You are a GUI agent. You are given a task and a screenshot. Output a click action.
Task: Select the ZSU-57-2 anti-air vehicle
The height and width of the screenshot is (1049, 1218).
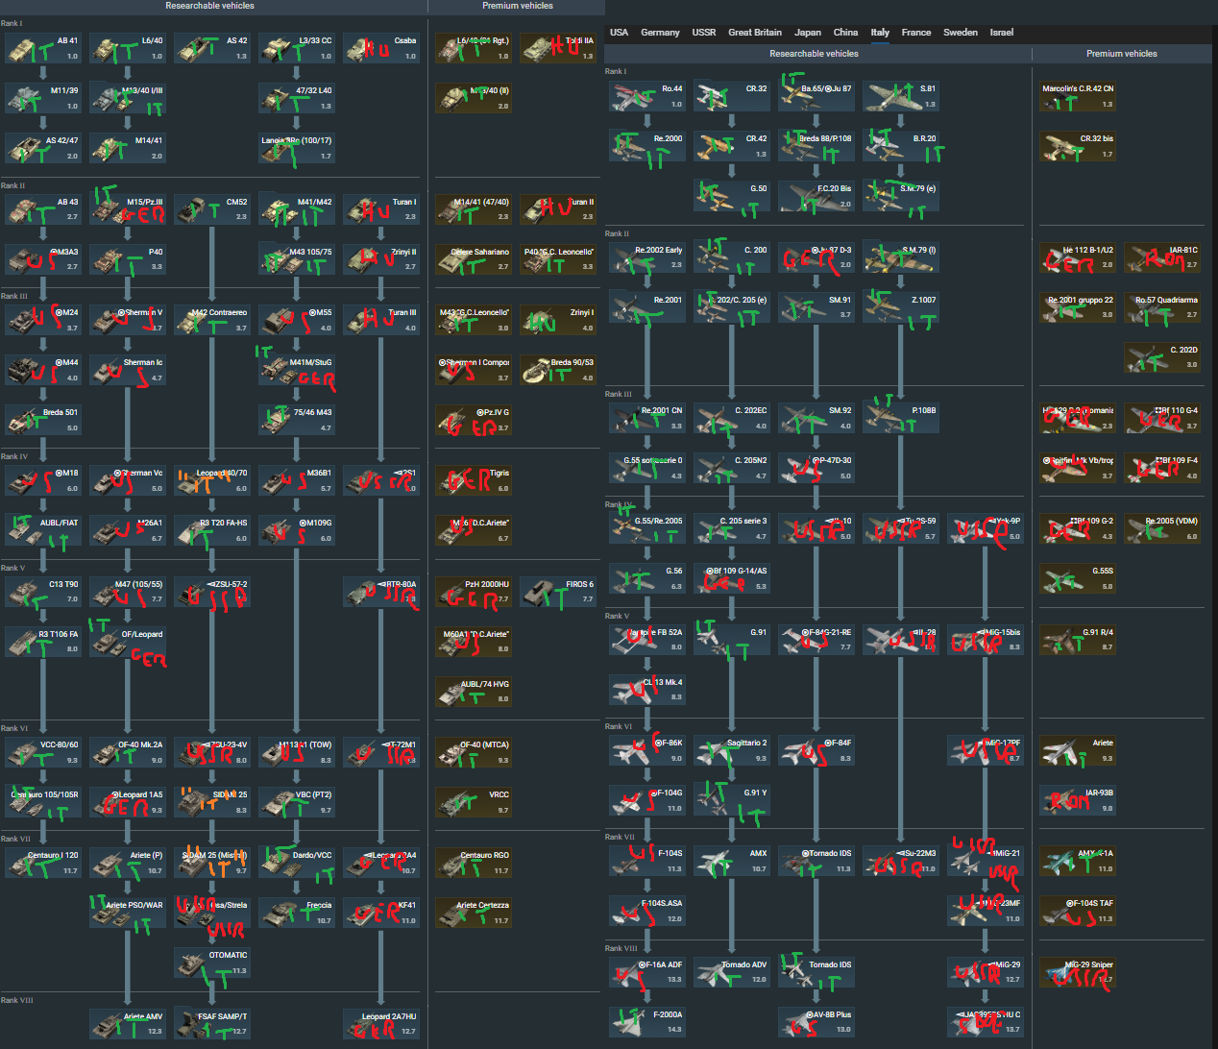click(212, 592)
